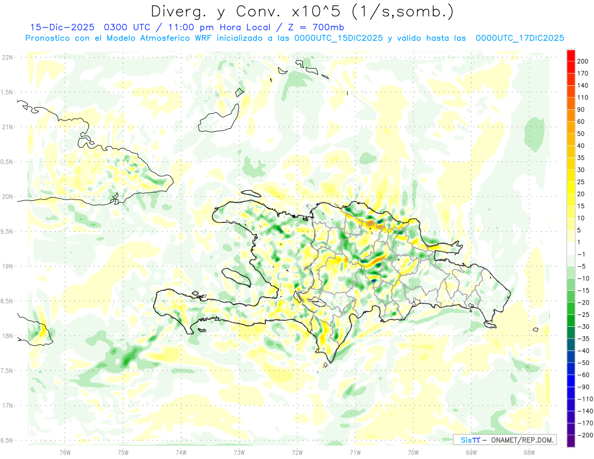Click the colorbar label "110"
Screen dimensions: 594x459
pos(583,98)
